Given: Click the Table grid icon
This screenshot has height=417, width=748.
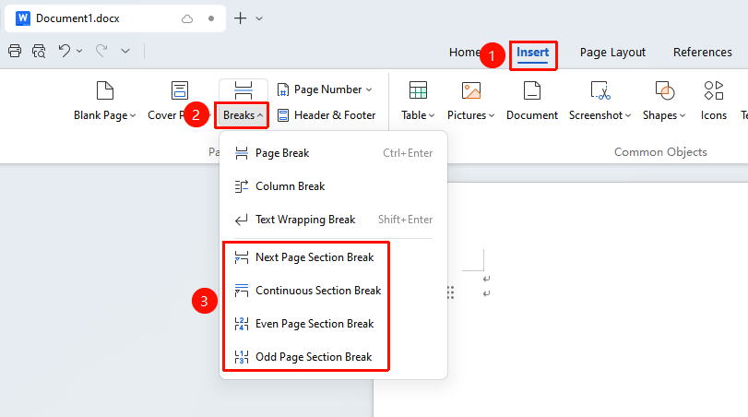Looking at the screenshot, I should tap(418, 90).
